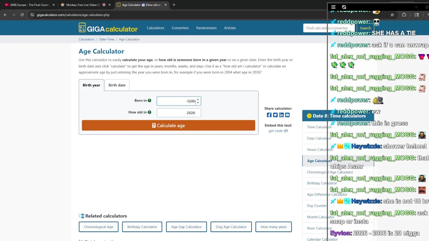
Task: Share the calculator via email
Action: tap(287, 115)
